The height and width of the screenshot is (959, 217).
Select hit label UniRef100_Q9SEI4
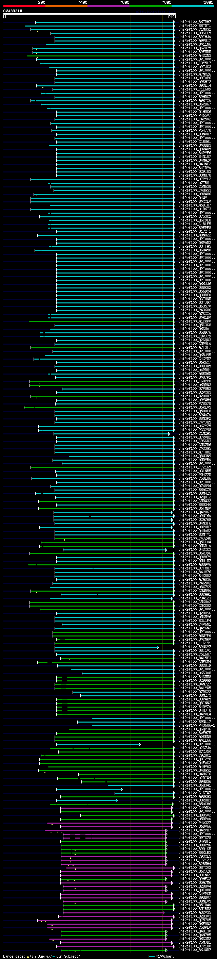pyautogui.click(x=195, y=86)
